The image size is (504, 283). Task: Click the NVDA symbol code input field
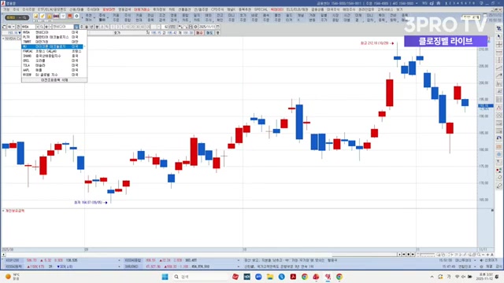point(28,27)
